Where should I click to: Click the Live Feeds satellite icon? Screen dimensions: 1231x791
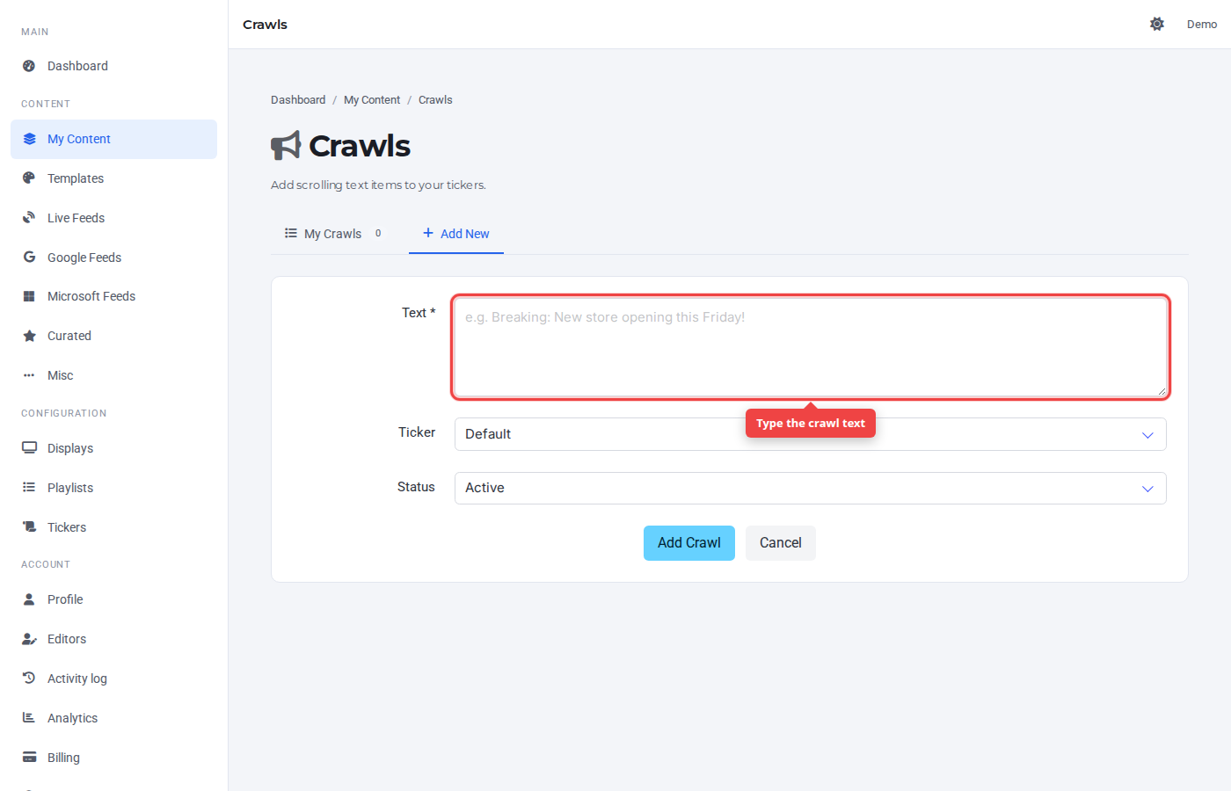tap(29, 217)
